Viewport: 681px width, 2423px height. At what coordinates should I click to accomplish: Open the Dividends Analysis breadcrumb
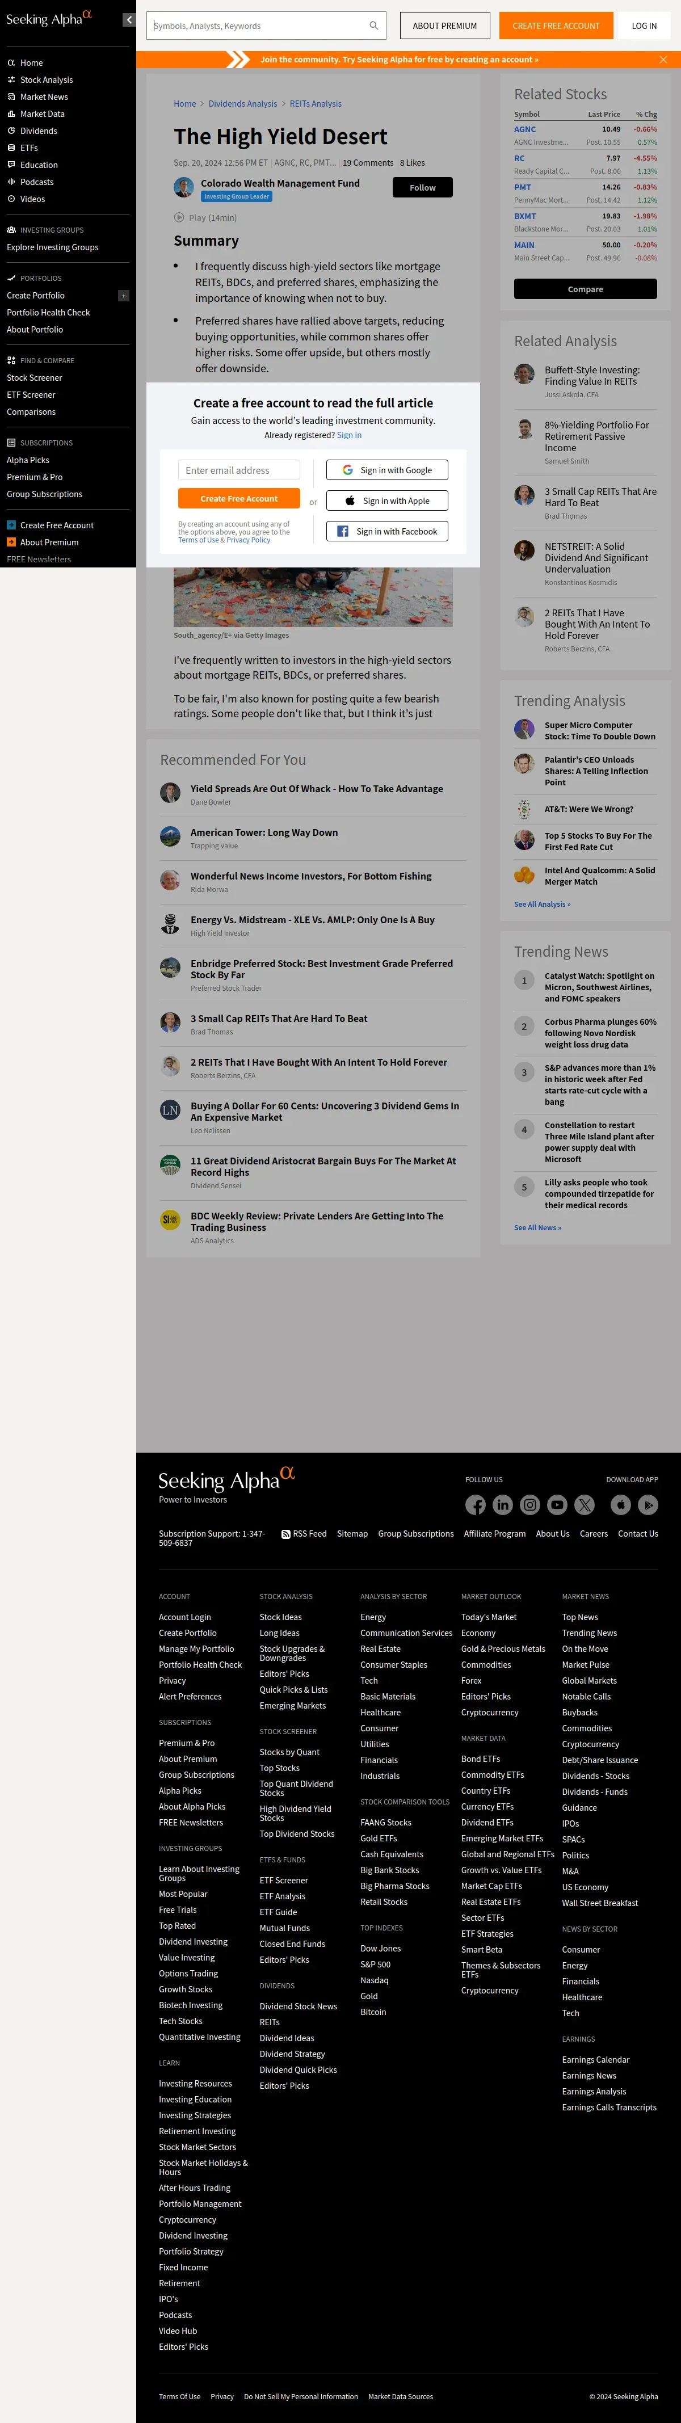(x=243, y=103)
